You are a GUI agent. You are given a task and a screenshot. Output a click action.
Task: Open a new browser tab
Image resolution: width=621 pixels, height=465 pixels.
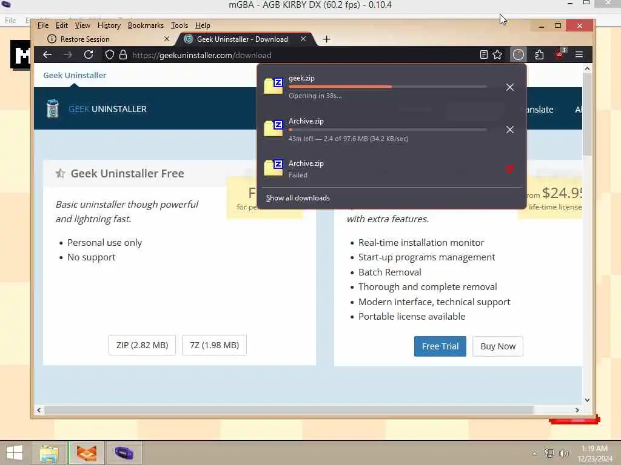point(326,39)
